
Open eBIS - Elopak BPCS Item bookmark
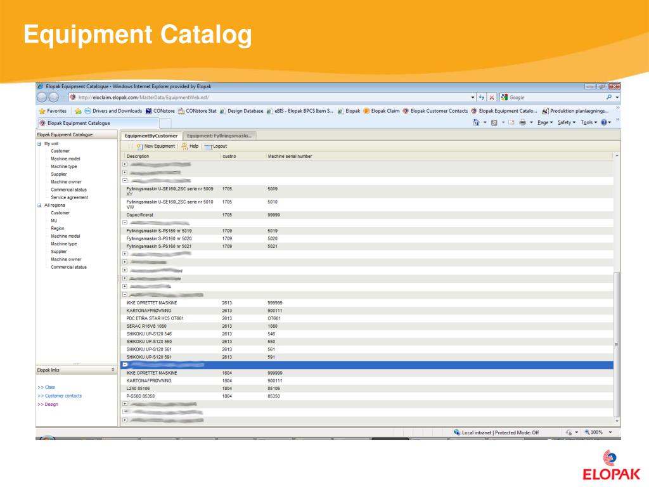(x=300, y=111)
